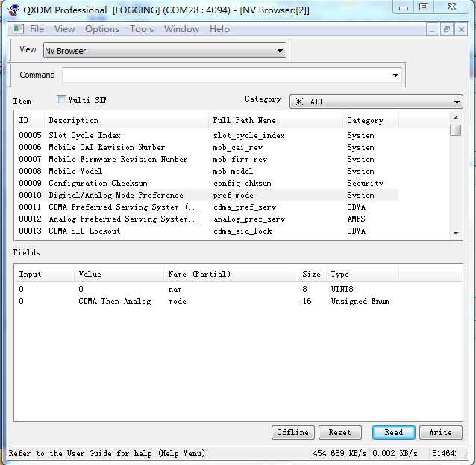Click item list scrollbar down arrow
This screenshot has height=465, width=476.
pos(456,234)
